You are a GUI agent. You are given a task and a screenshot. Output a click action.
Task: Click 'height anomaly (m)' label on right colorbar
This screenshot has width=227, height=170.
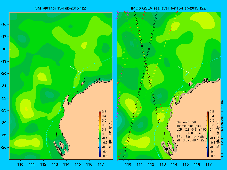[x=218, y=134]
